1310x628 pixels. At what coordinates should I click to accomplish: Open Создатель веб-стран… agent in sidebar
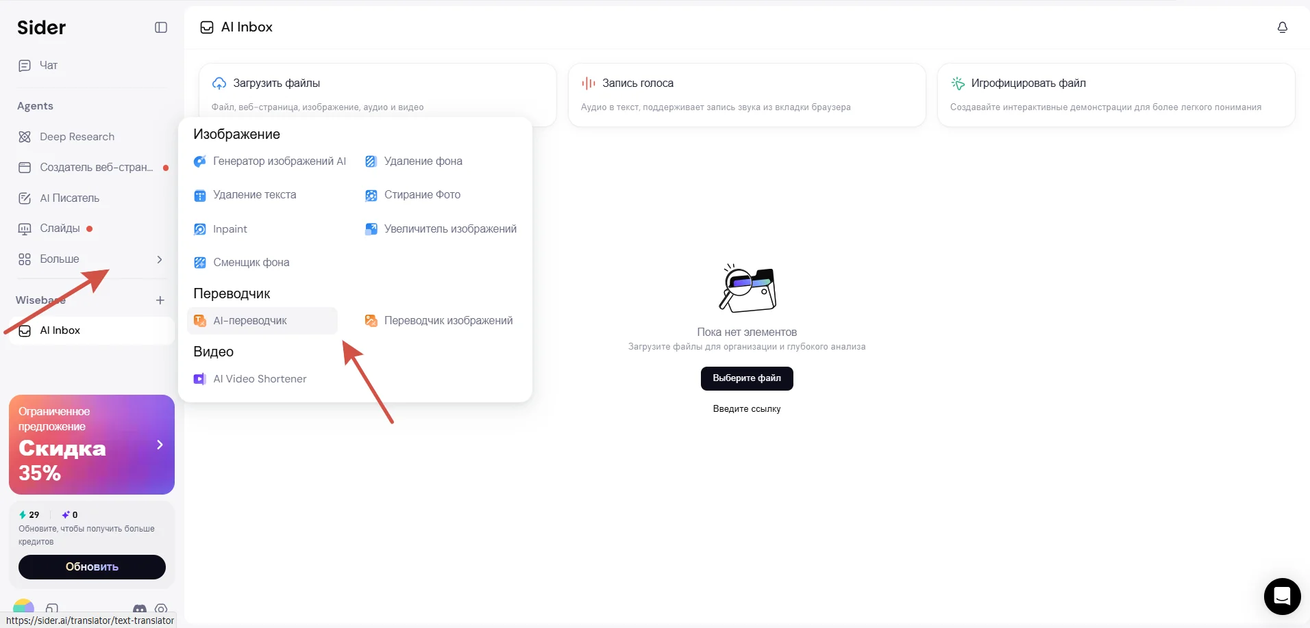tap(92, 168)
